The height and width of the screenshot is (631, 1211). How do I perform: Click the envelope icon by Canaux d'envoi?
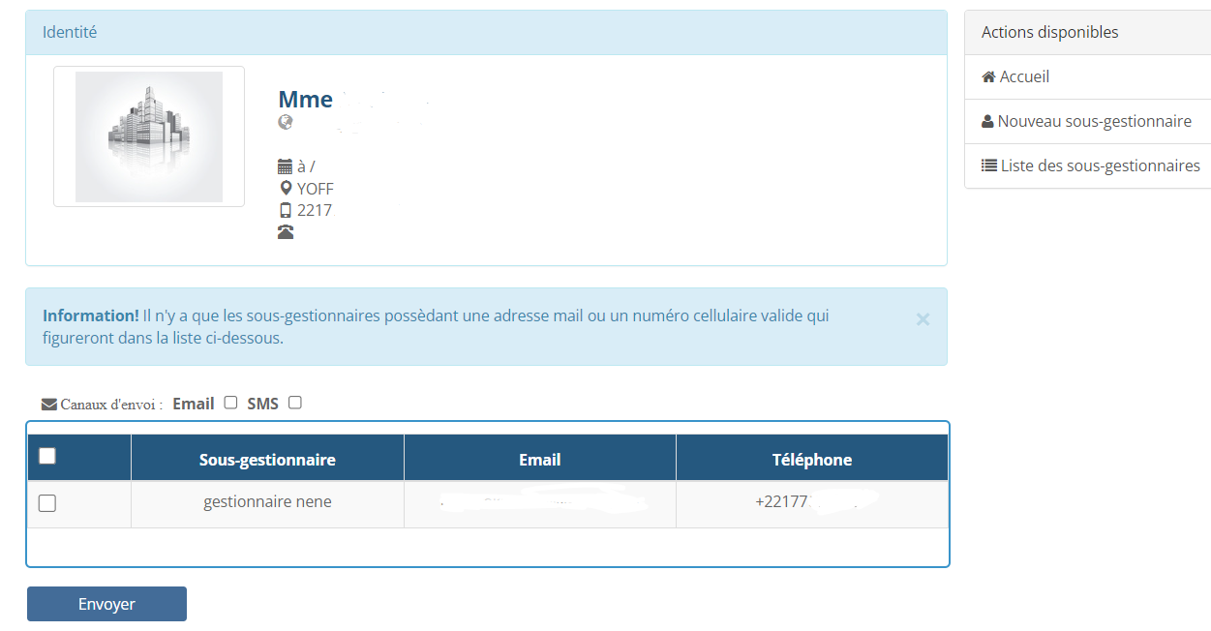click(48, 405)
